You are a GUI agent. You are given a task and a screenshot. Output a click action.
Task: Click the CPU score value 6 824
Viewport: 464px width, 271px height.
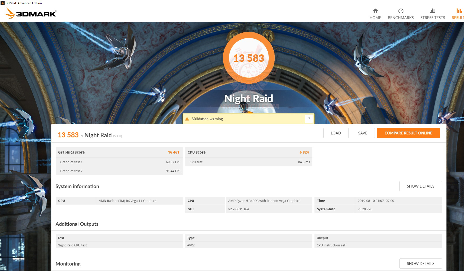tap(304, 152)
